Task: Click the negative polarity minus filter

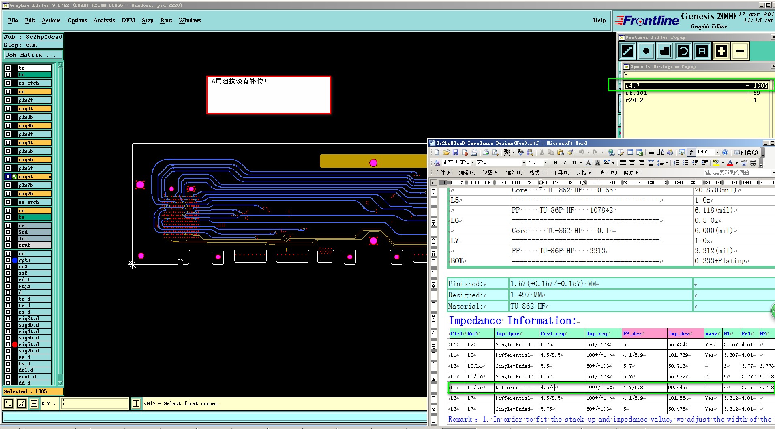Action: click(740, 51)
